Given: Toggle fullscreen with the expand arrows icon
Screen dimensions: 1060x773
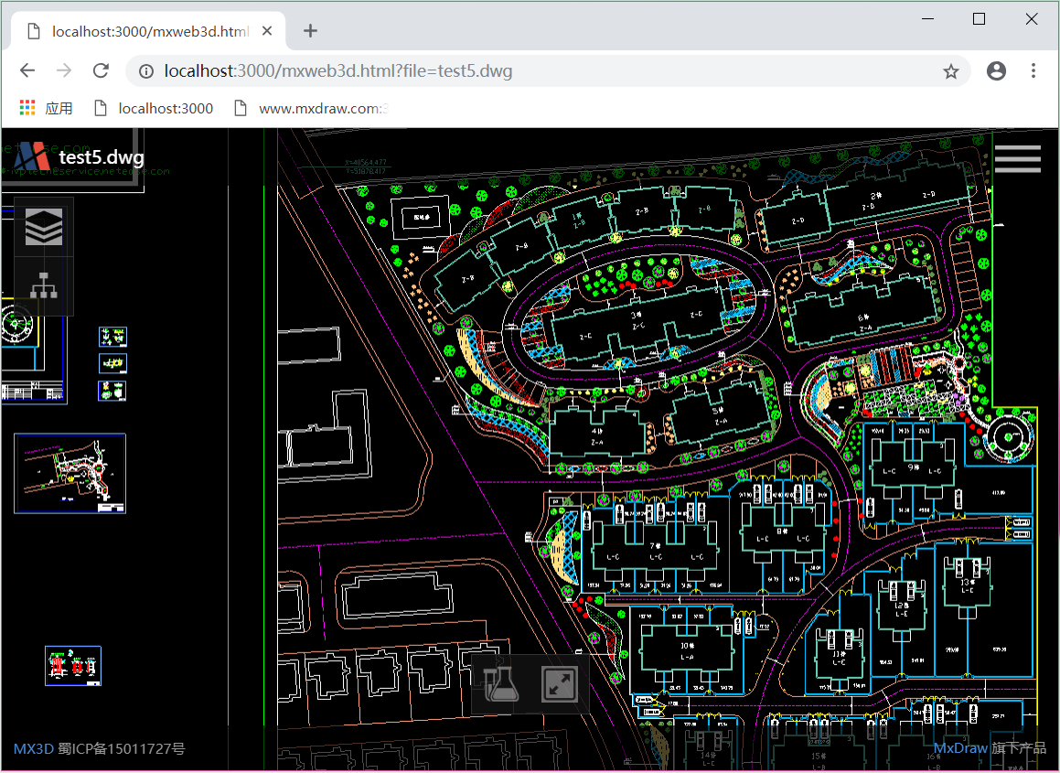Looking at the screenshot, I should tap(559, 683).
